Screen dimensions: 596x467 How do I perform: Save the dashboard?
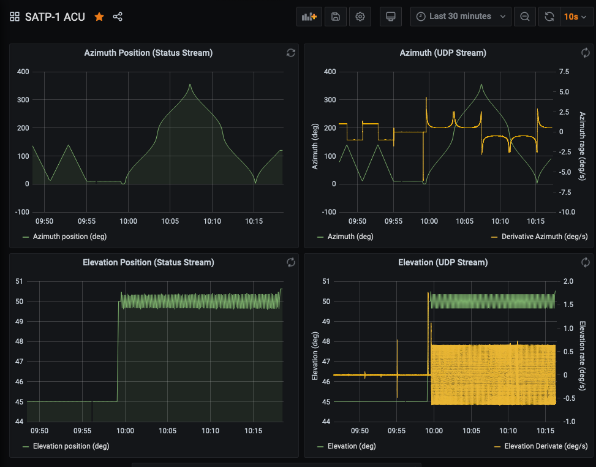click(336, 17)
